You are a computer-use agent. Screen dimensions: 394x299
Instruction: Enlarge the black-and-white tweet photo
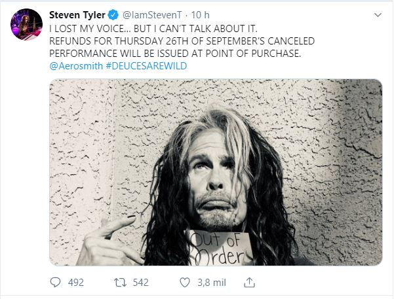coord(216,171)
